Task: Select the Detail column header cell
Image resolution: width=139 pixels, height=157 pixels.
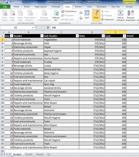Action: pos(133,36)
